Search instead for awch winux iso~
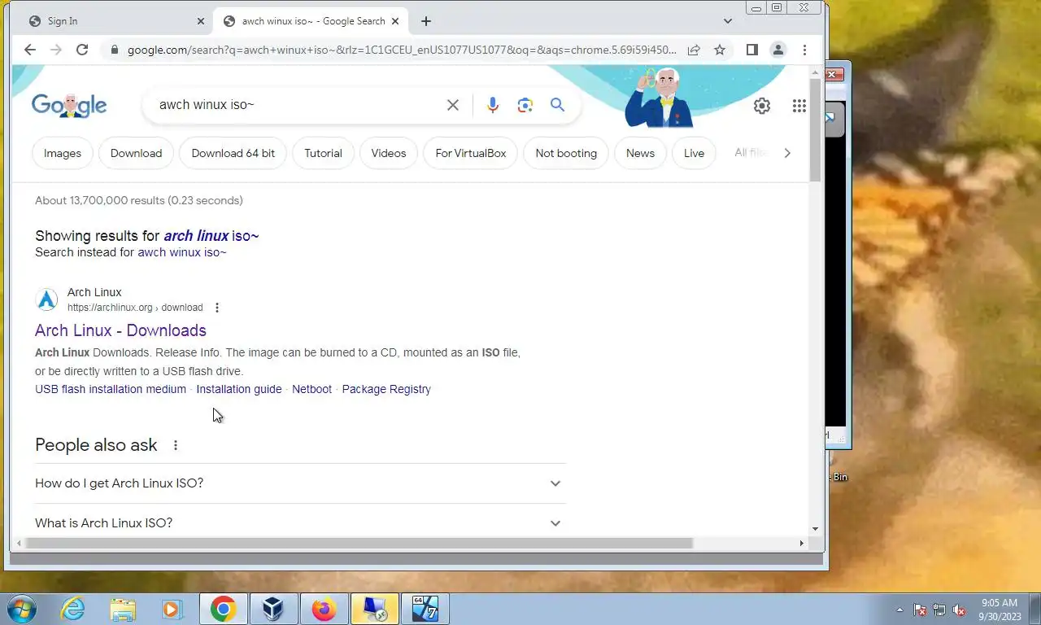The image size is (1041, 625). pyautogui.click(x=182, y=252)
